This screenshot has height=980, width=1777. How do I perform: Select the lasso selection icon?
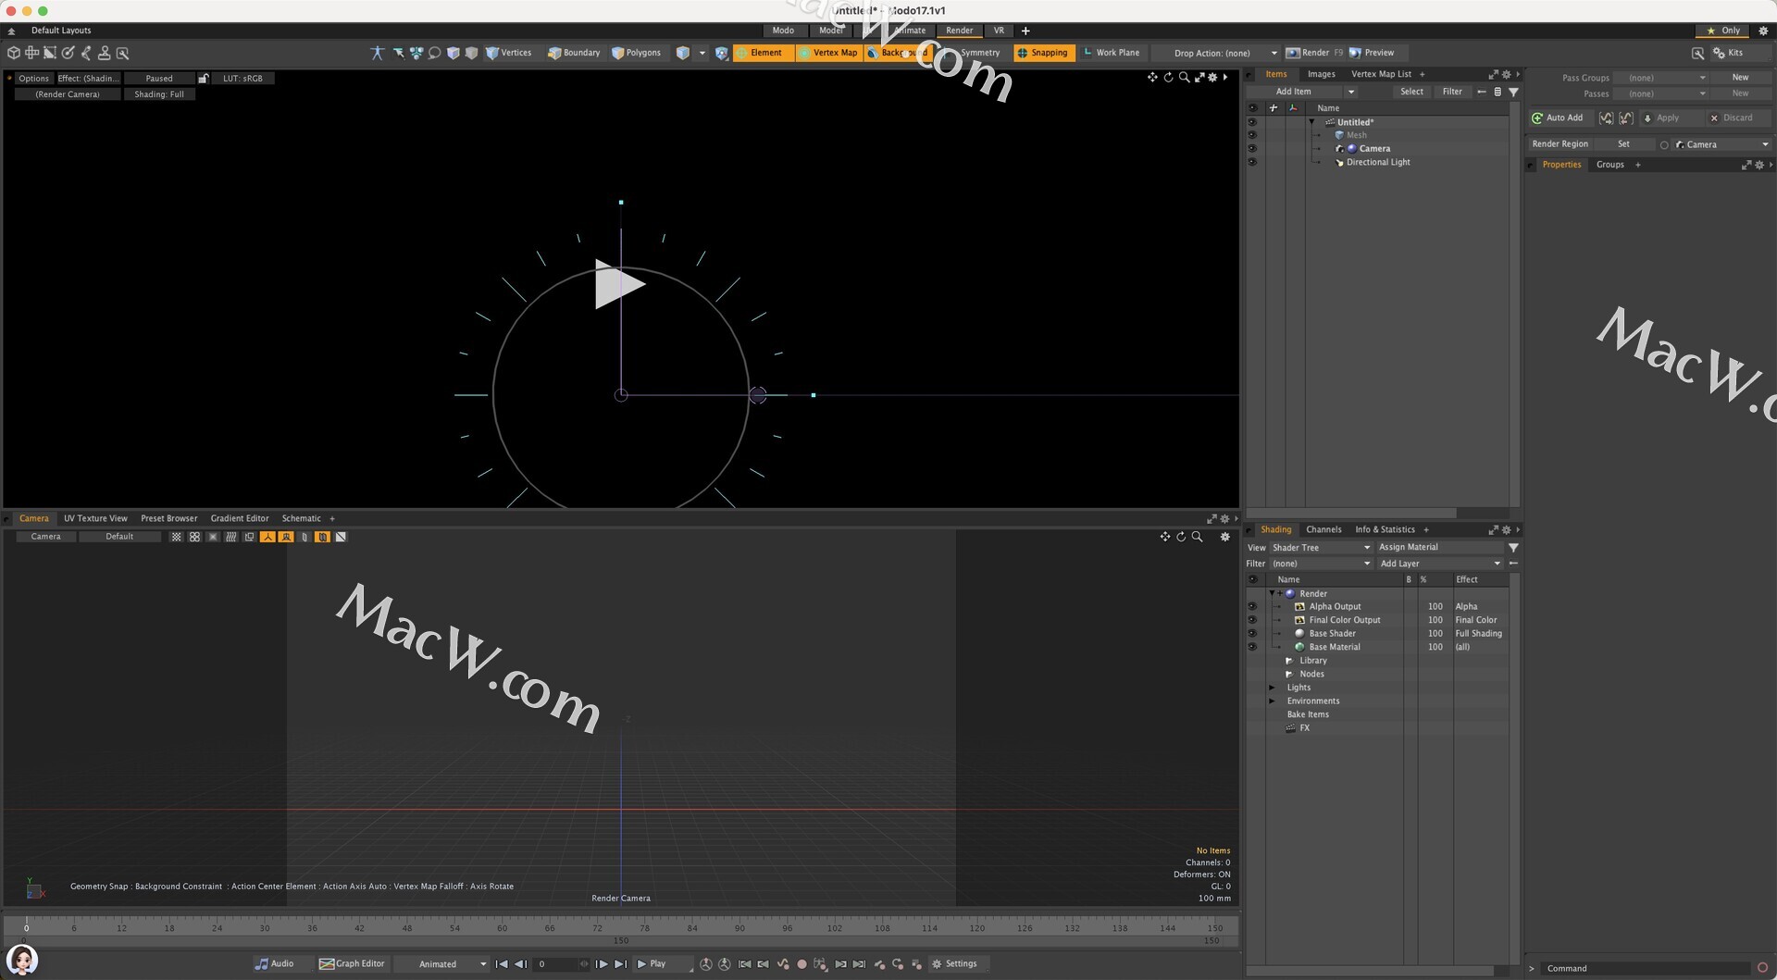click(x=434, y=53)
